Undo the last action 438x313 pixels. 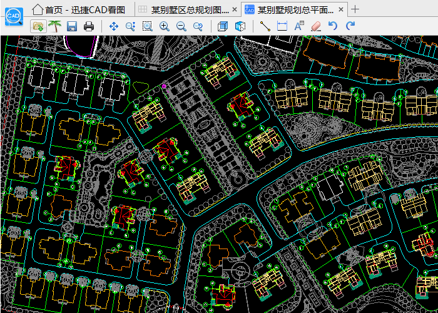click(333, 26)
